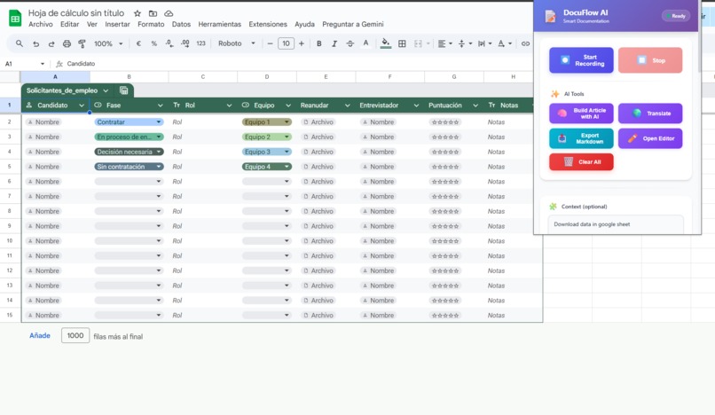Click the search magnifier icon in toolbar
This screenshot has height=415, width=715.
(x=20, y=43)
